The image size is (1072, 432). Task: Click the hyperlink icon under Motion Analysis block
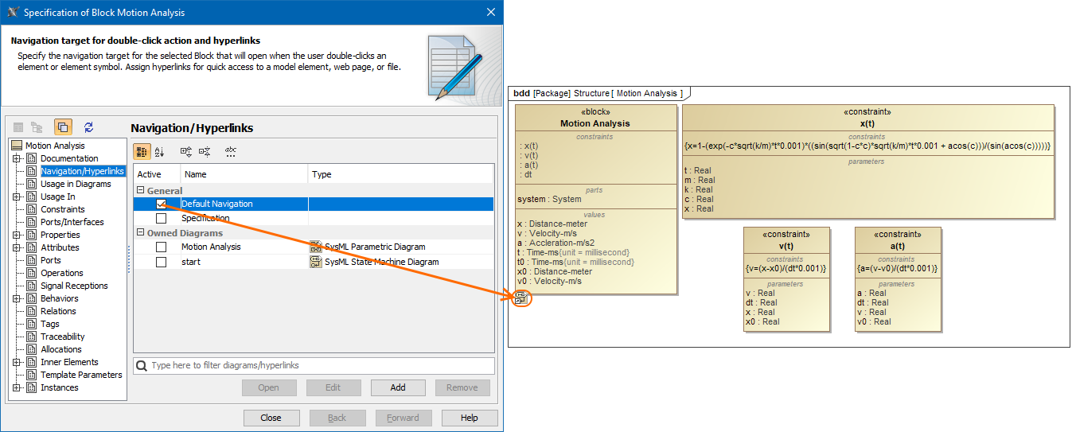520,299
